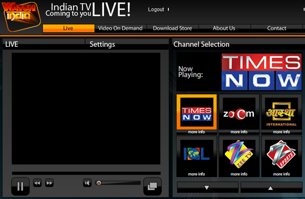Click the rewind button

(x=38, y=183)
